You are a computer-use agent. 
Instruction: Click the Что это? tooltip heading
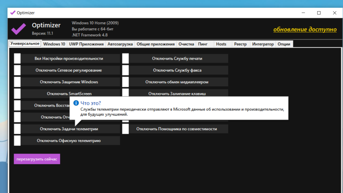[91, 103]
